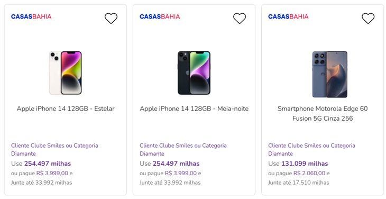Favorite the iPhone 14 Estelar with heart icon
This screenshot has height=199, width=386.
click(111, 18)
